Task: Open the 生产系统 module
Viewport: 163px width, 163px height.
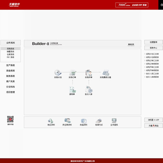Action: pos(10,65)
